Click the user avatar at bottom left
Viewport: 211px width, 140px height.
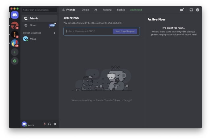(x=24, y=124)
